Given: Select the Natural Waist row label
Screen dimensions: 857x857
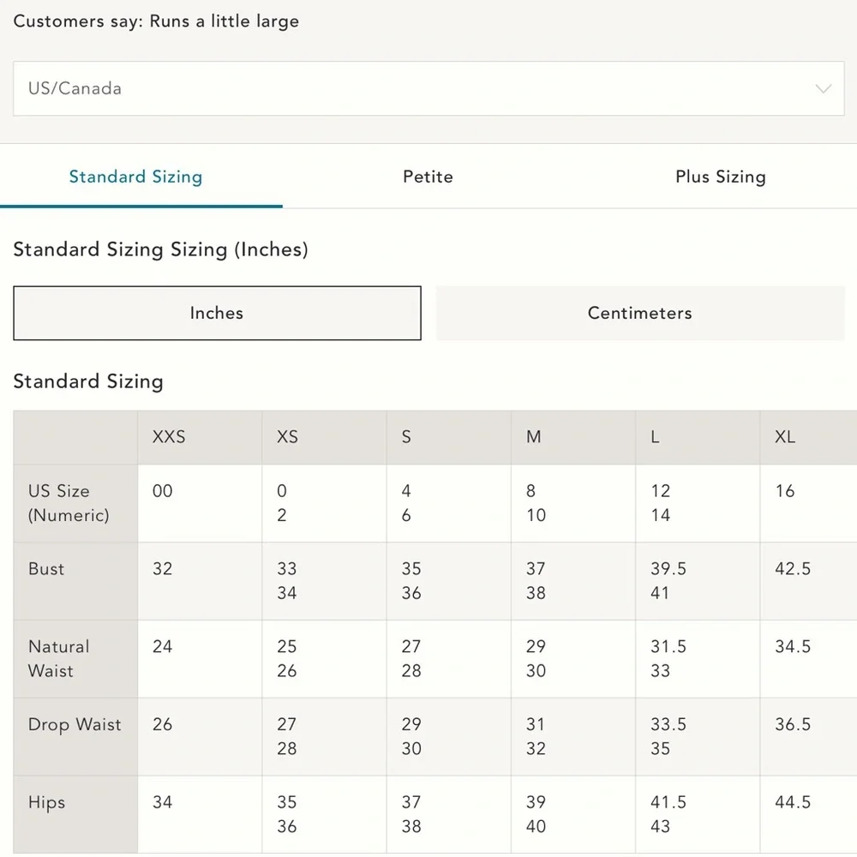Looking at the screenshot, I should (x=58, y=659).
